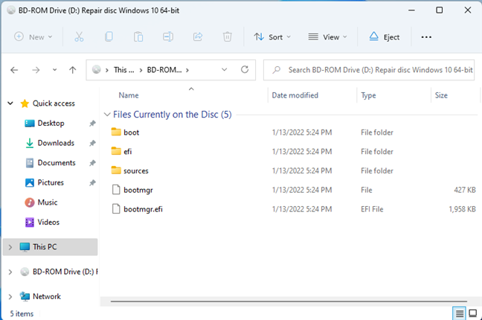Open the View dropdown menu
Viewport: 482px width, 320px height.
(327, 36)
